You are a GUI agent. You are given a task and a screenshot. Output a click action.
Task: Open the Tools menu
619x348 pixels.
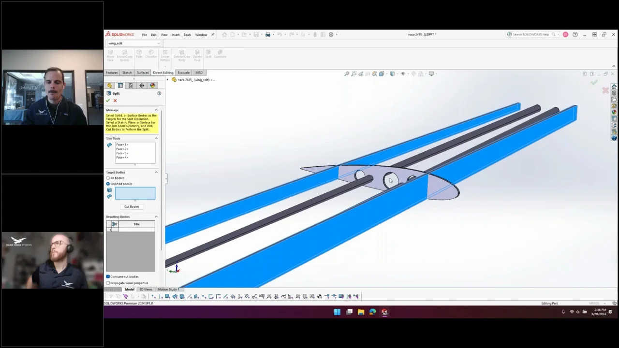point(187,34)
